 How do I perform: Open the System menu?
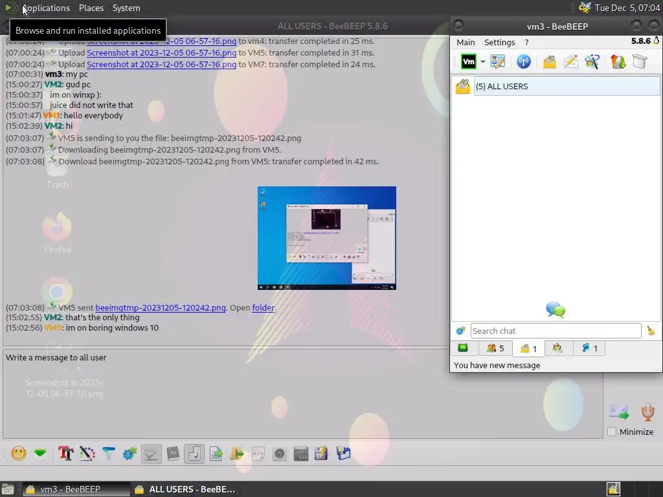126,8
